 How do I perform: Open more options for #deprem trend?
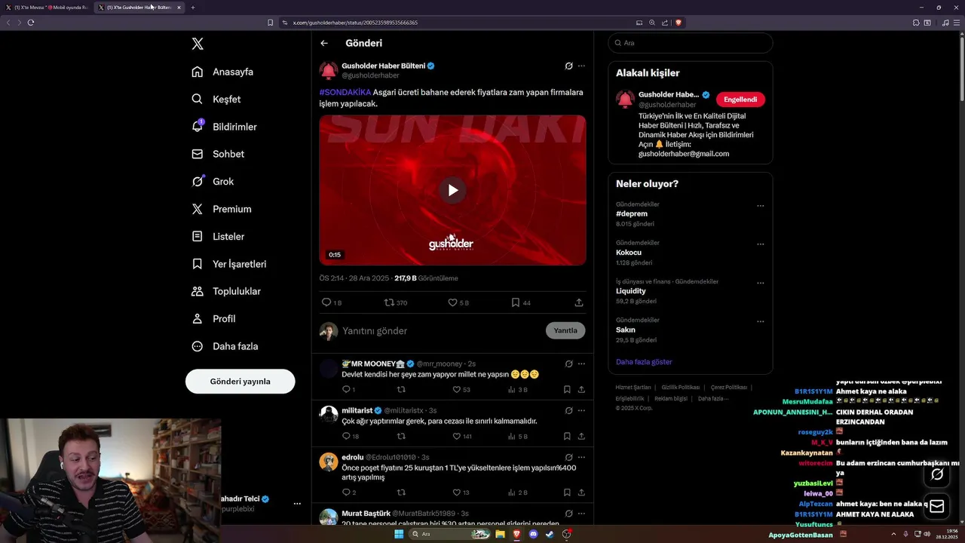point(760,206)
